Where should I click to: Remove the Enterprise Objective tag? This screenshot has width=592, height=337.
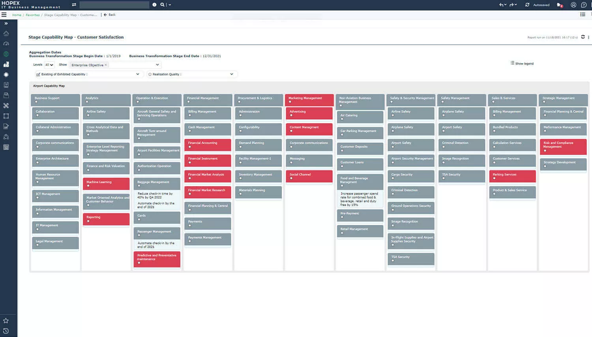(106, 65)
